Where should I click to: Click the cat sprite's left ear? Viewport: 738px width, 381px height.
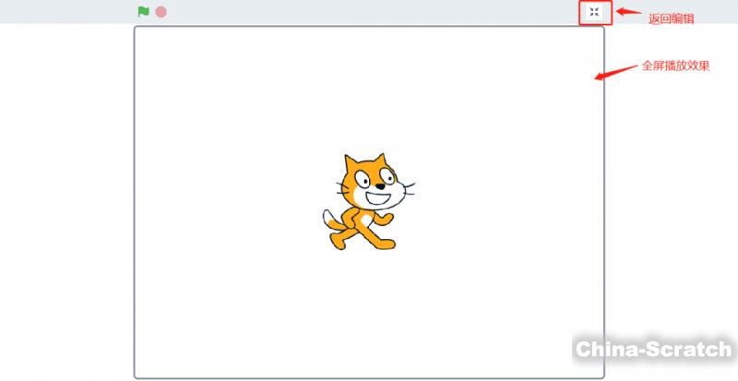pyautogui.click(x=351, y=163)
